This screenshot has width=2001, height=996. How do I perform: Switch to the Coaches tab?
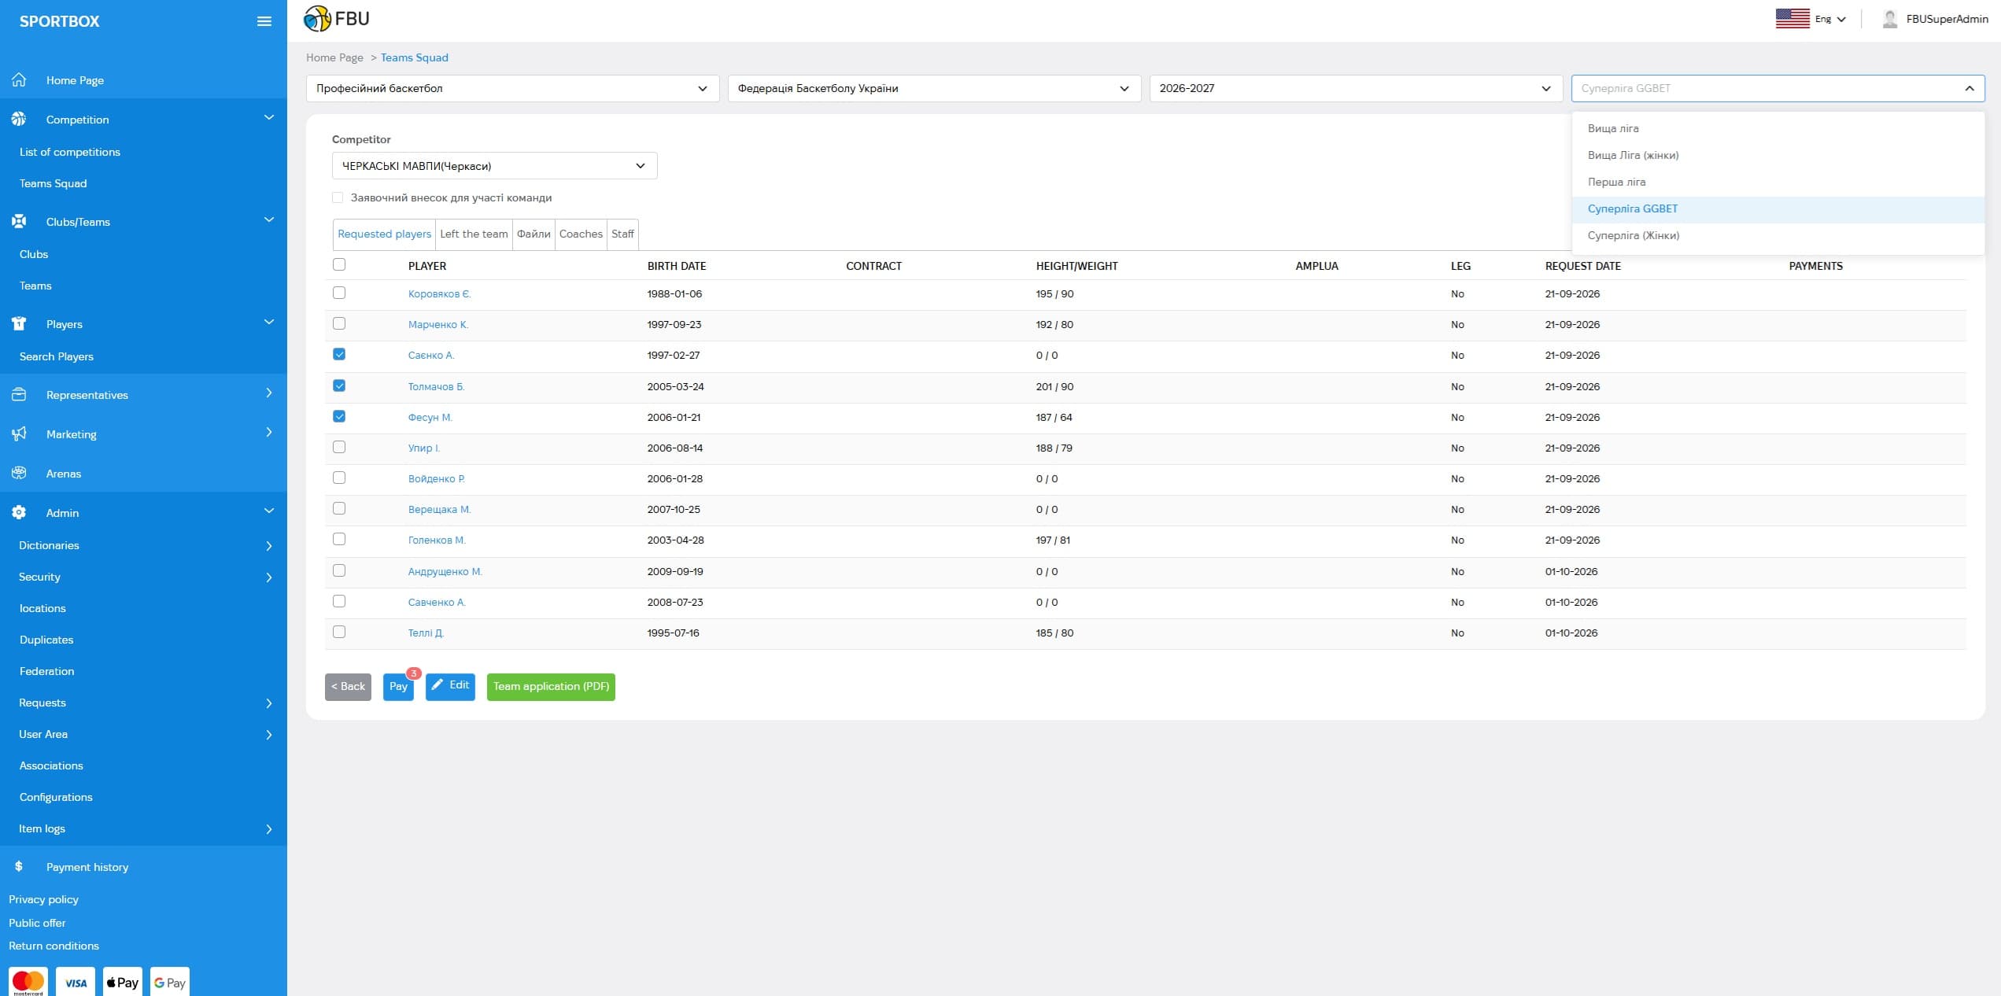[x=581, y=234]
